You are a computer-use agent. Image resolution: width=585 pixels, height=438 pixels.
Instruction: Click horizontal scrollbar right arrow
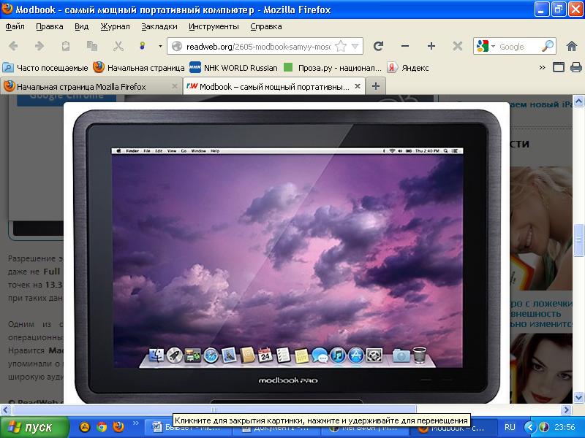tap(566, 410)
